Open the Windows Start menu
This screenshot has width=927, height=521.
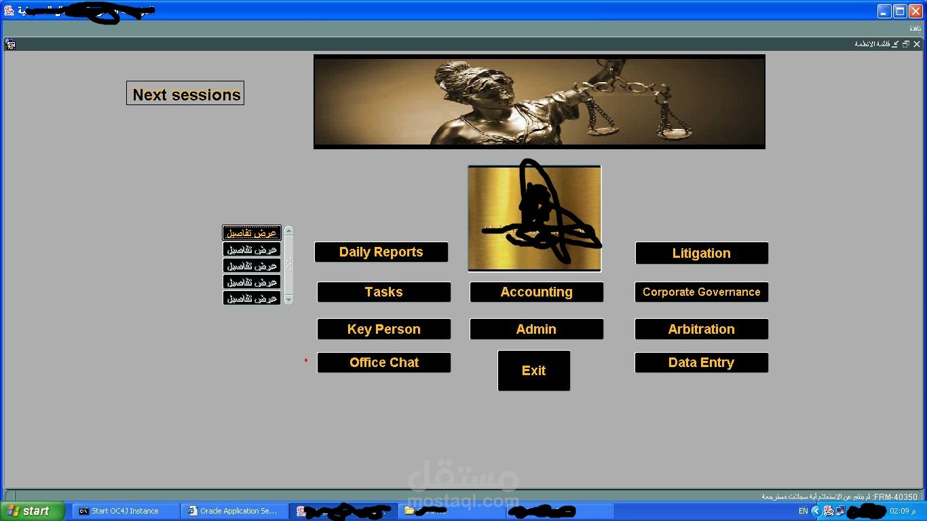[33, 511]
